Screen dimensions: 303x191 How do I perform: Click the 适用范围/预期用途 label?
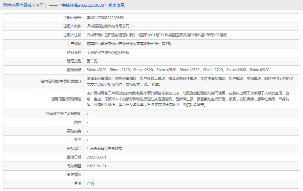click(66, 99)
